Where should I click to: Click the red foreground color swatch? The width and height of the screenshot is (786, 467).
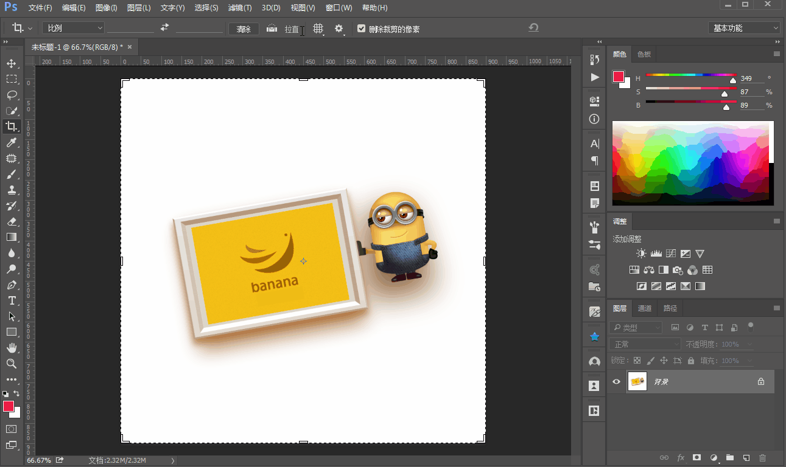(x=9, y=406)
